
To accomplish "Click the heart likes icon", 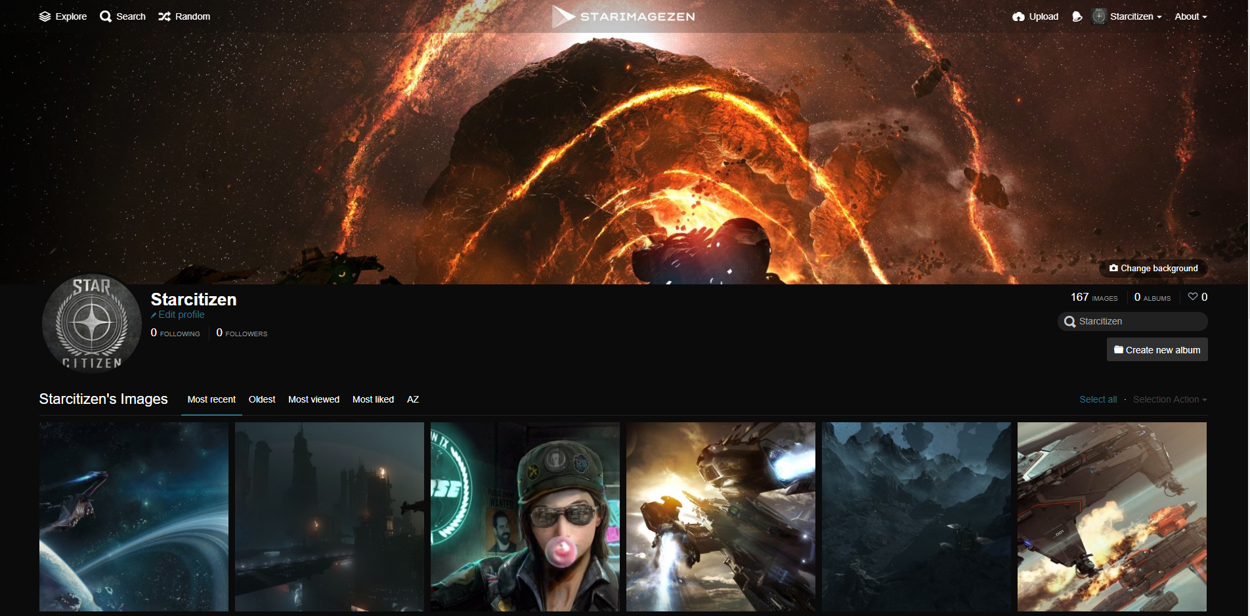I will coord(1193,297).
